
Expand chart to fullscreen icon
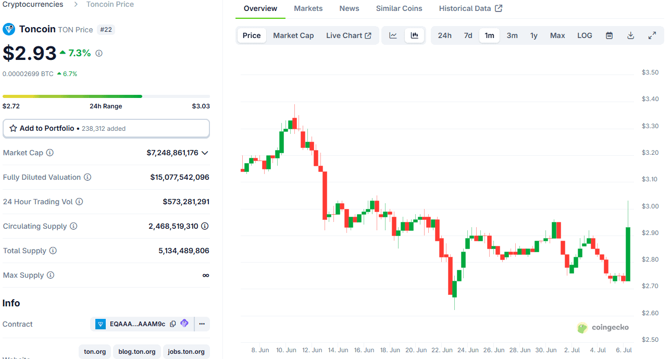(652, 35)
